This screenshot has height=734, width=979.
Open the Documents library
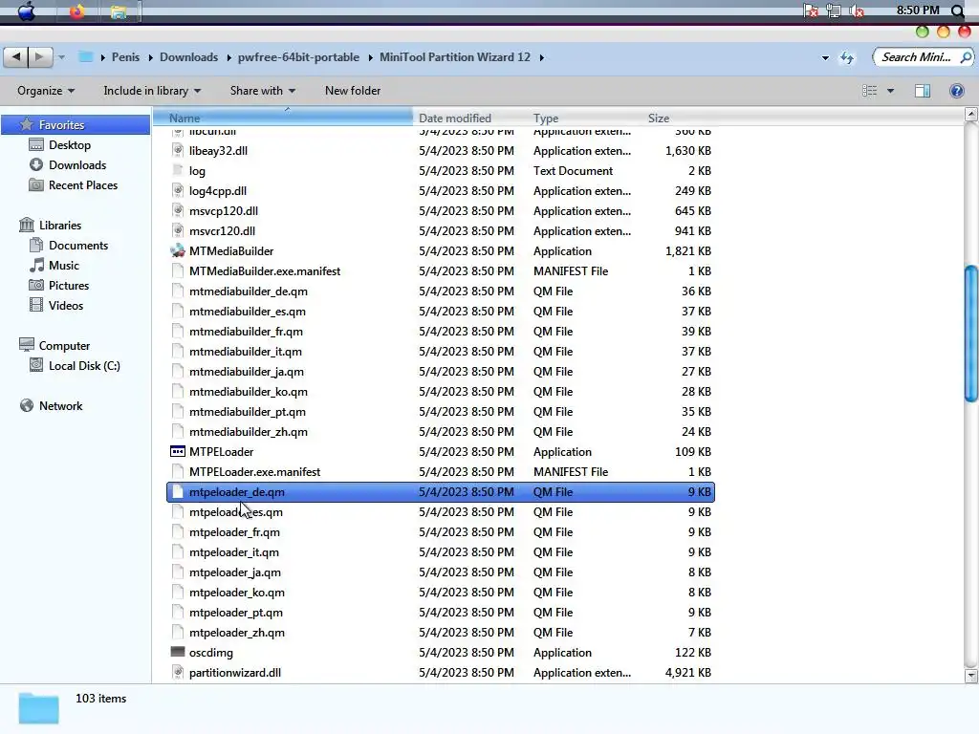pyautogui.click(x=78, y=246)
